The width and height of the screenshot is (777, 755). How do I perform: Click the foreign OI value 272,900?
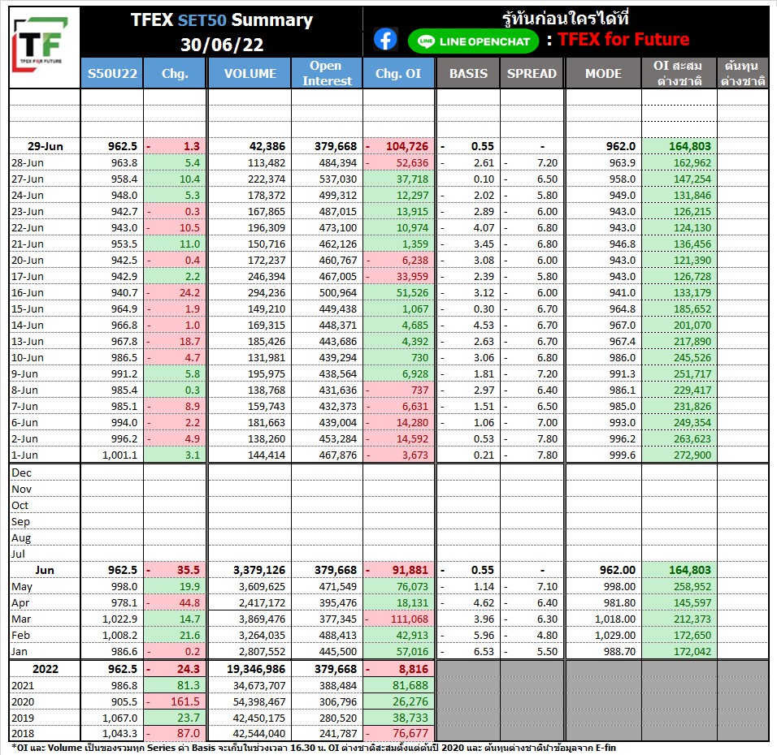pyautogui.click(x=692, y=455)
